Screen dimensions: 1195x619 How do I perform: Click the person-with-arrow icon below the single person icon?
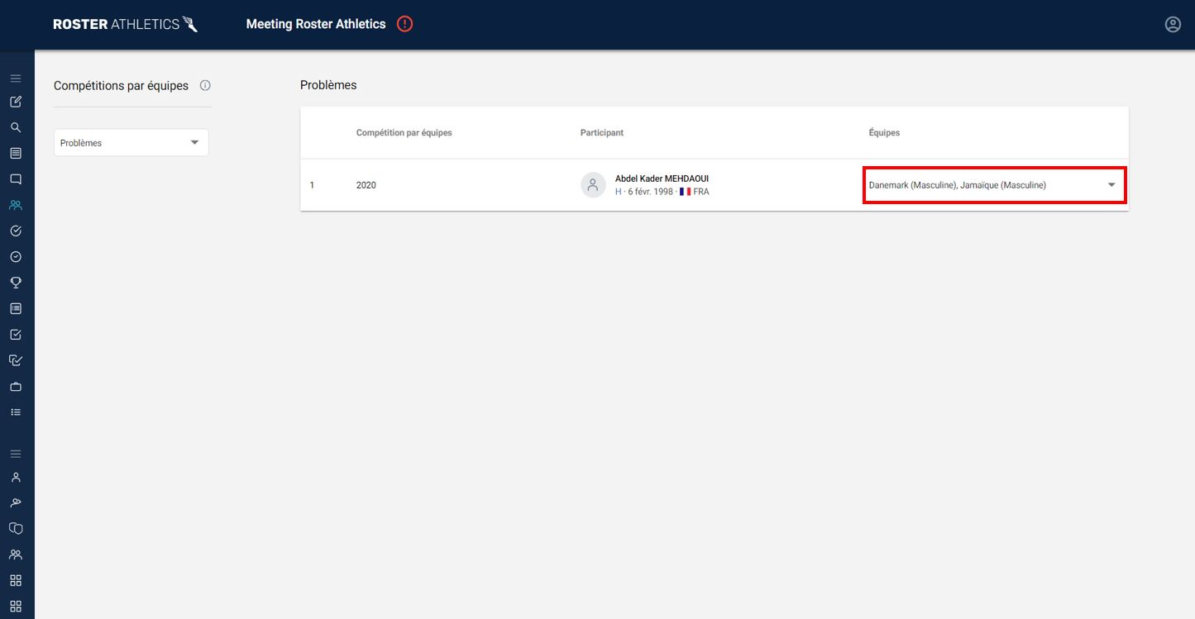click(x=16, y=502)
